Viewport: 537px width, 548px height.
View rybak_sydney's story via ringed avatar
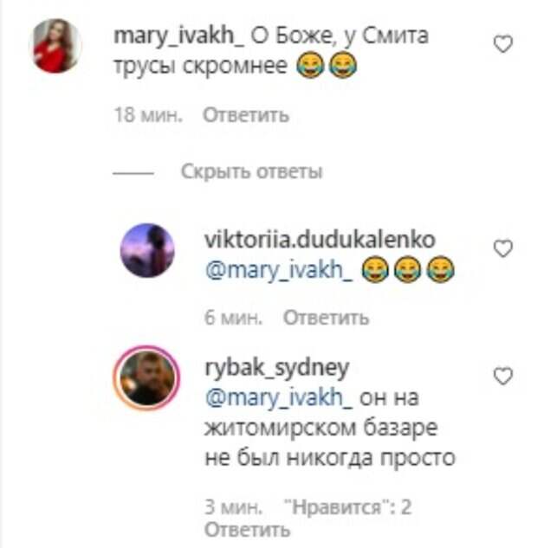pos(147,377)
